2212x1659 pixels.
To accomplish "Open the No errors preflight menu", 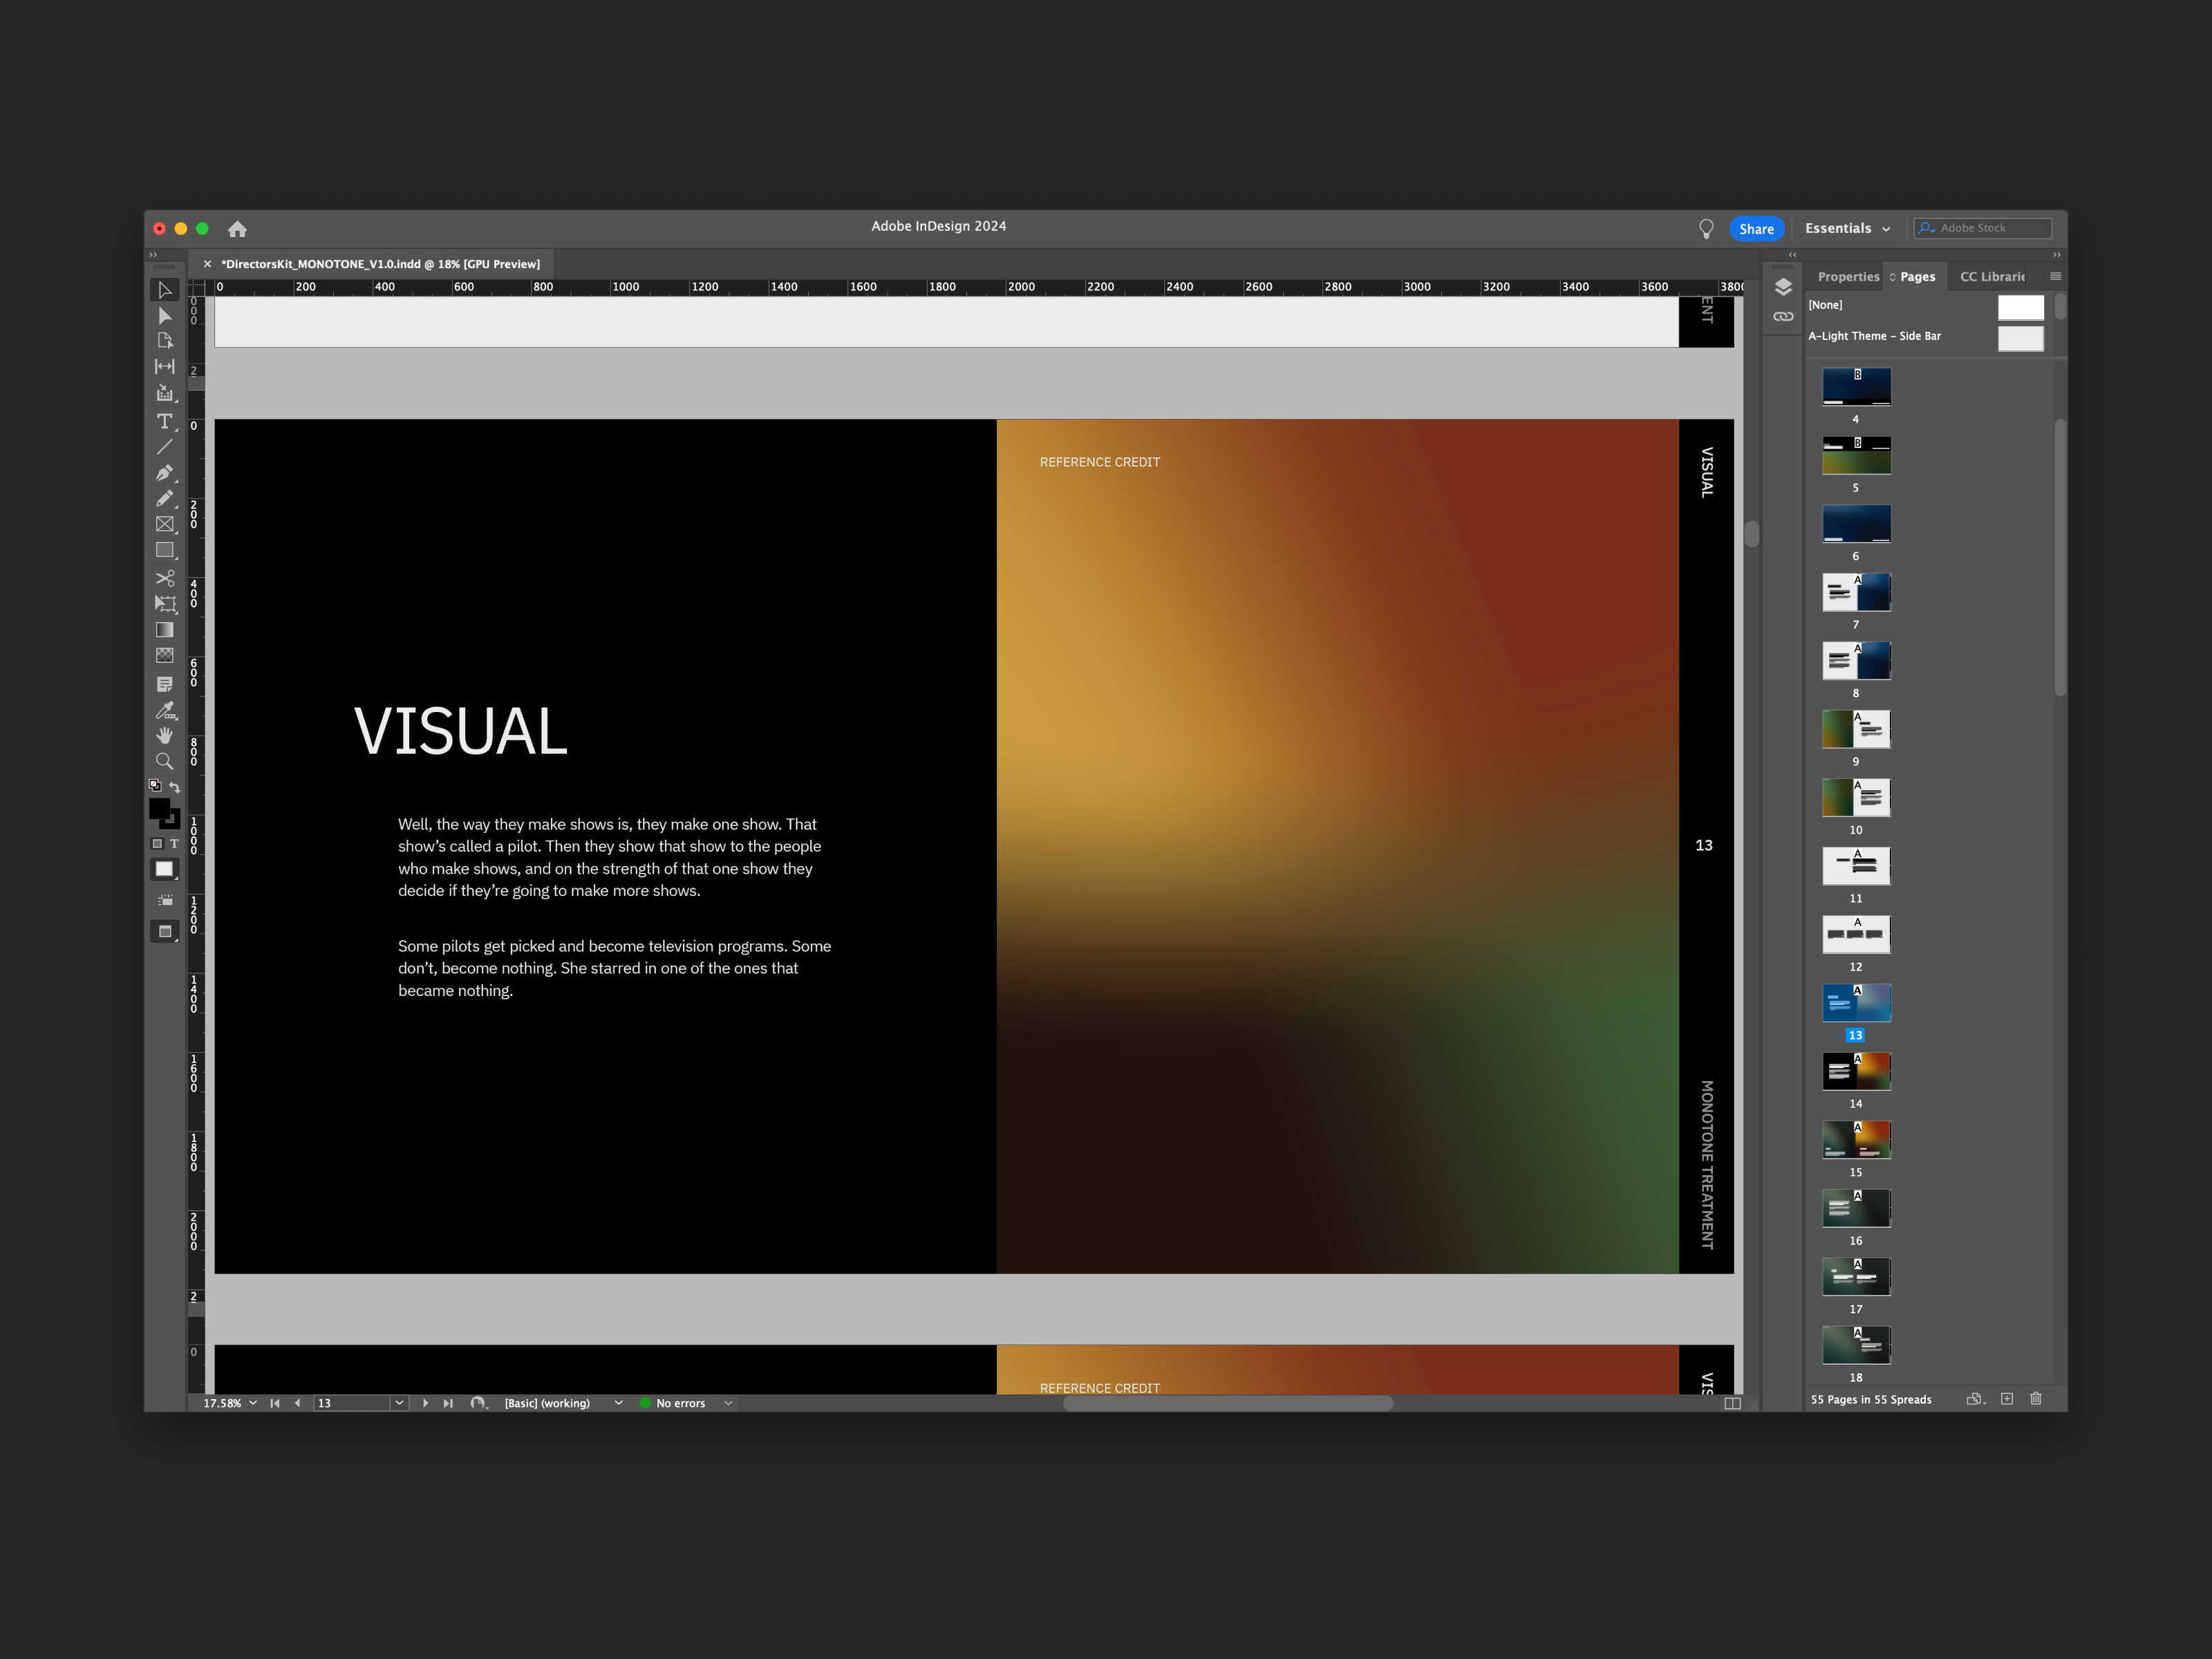I will [728, 1403].
